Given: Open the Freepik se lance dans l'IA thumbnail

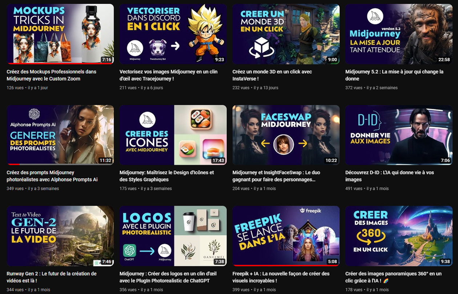Looking at the screenshot, I should [286, 236].
